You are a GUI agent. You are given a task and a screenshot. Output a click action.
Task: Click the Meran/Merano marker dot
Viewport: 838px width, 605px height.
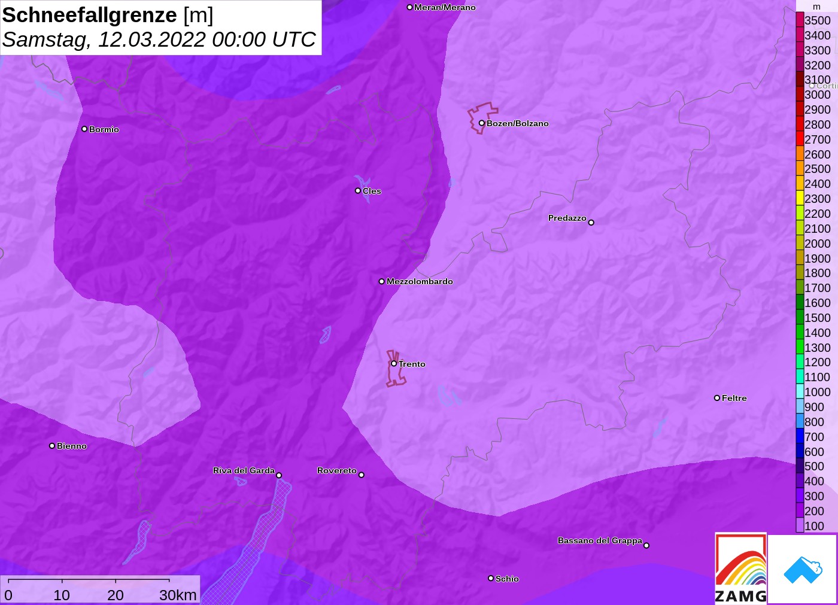click(409, 7)
